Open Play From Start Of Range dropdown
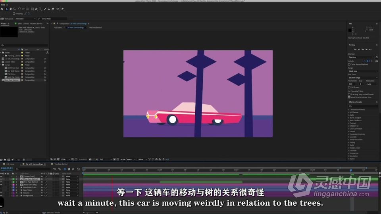This screenshot has height=214, width=381. tap(363, 78)
